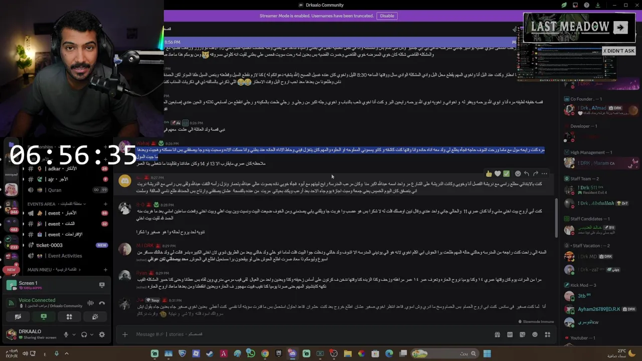Open WhatsApp from the taskbar

[x=251, y=353]
